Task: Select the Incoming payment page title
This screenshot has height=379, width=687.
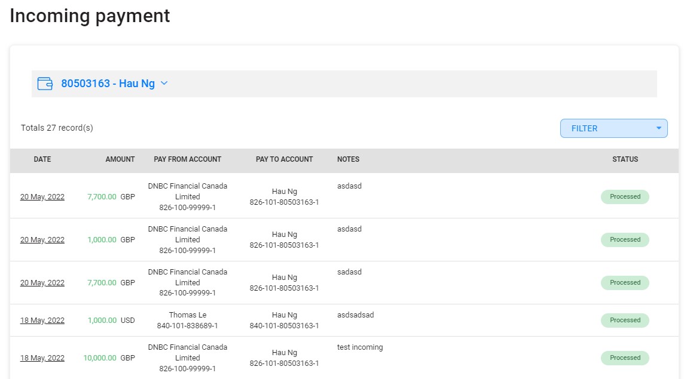Action: (x=89, y=16)
